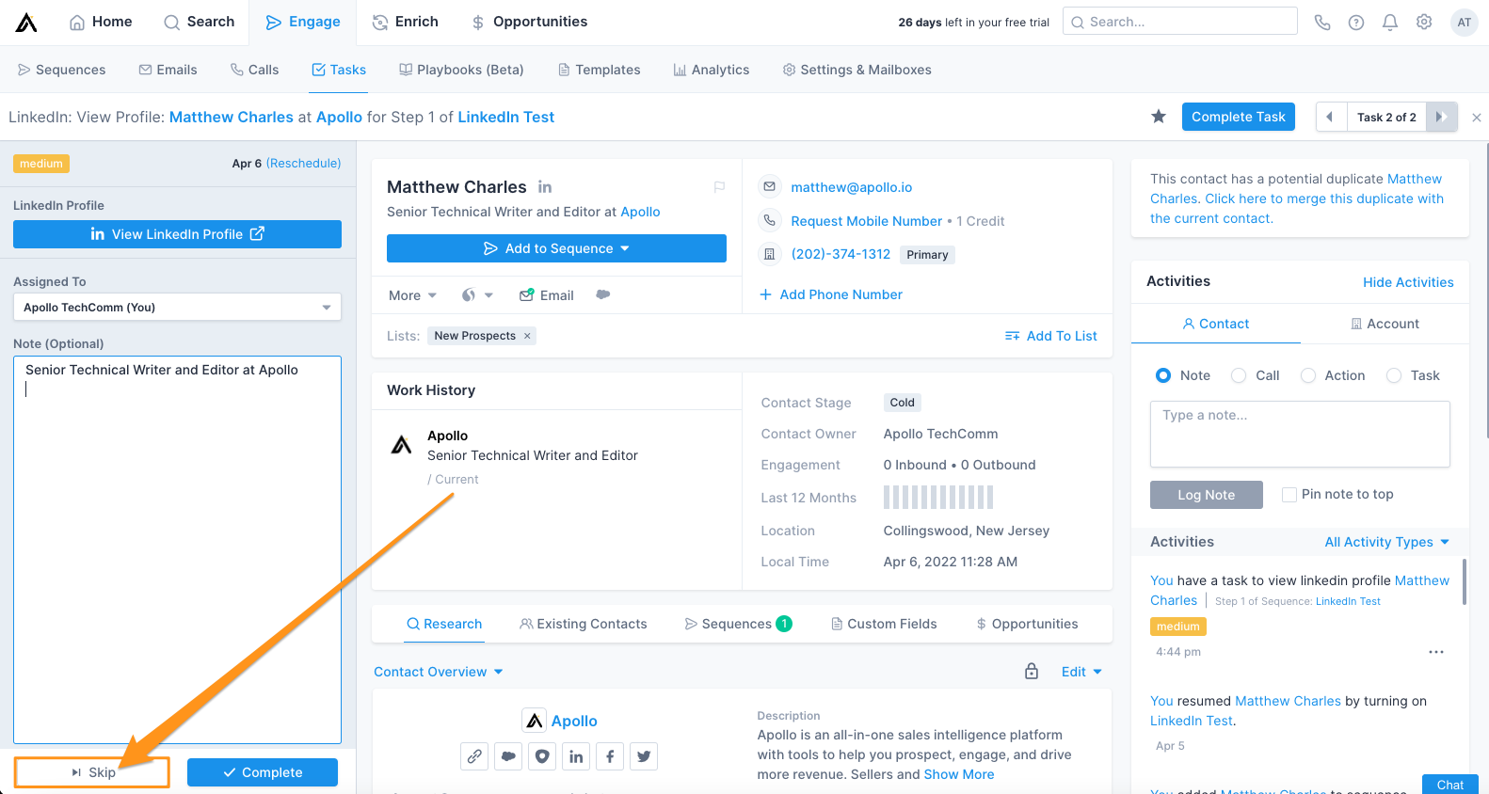The height and width of the screenshot is (794, 1489).
Task: Switch to Custom Fields tab
Action: tap(884, 624)
